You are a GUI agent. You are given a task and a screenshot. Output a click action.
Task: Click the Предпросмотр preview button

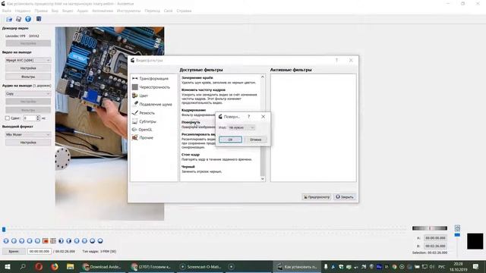pyautogui.click(x=317, y=197)
